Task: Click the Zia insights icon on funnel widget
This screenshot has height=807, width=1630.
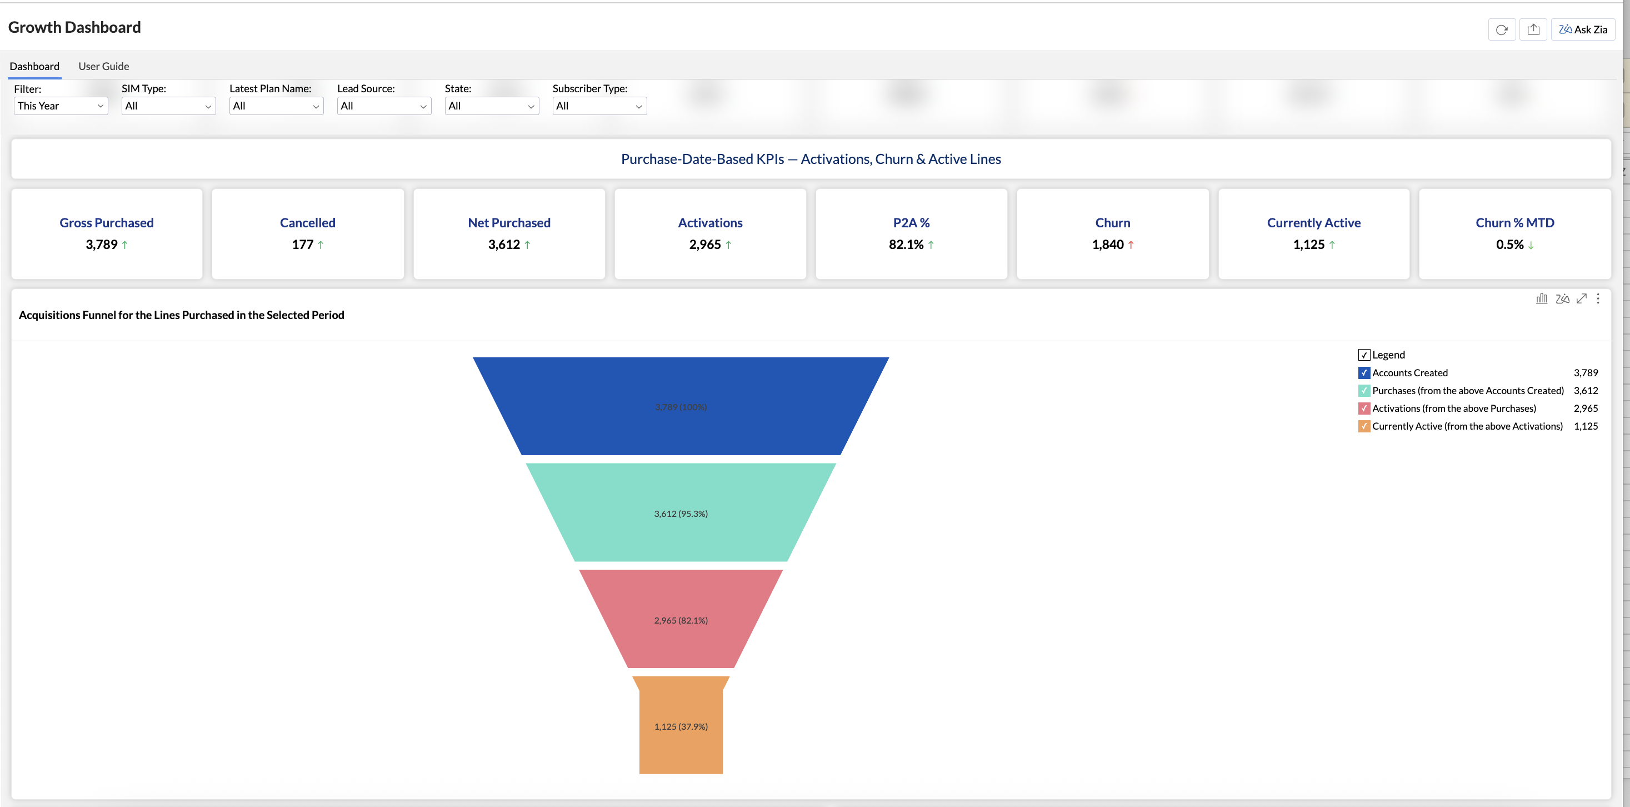Action: (x=1562, y=299)
